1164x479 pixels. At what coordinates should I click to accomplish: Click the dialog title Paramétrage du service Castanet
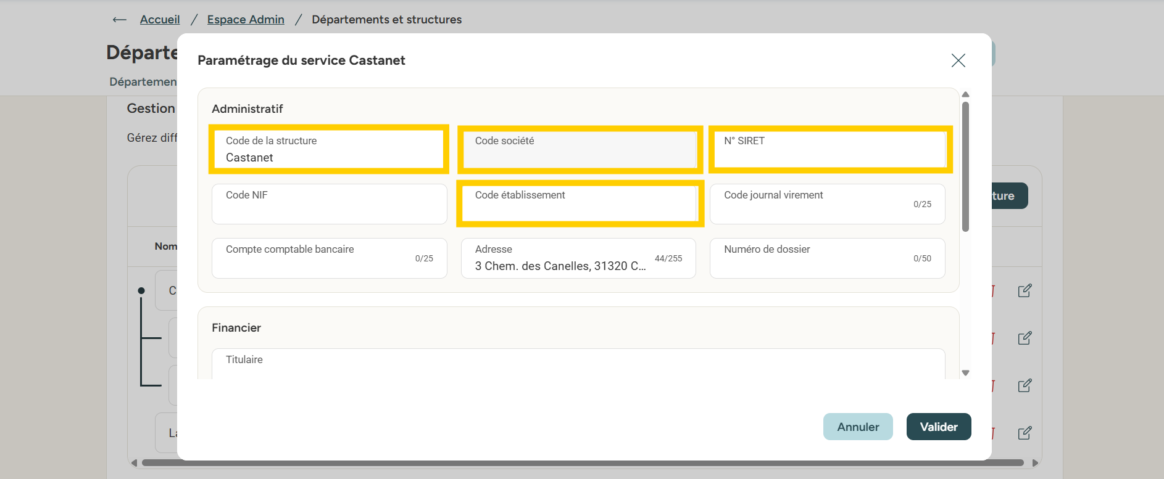301,60
